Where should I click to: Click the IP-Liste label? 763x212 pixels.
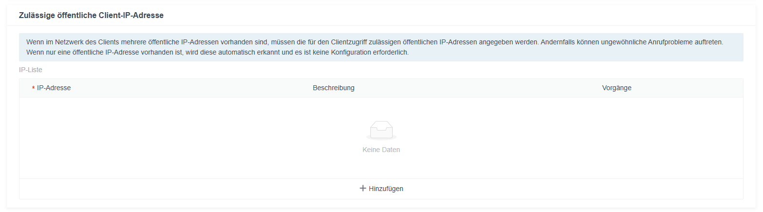click(31, 70)
